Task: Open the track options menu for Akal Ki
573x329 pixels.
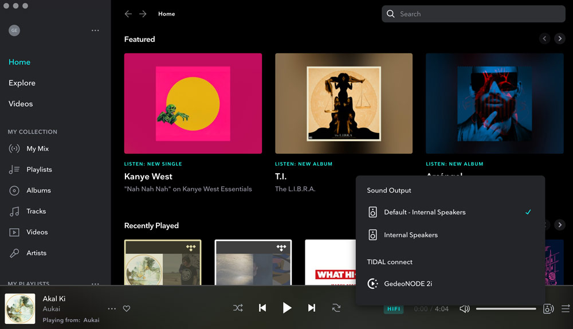Action: [x=112, y=309]
